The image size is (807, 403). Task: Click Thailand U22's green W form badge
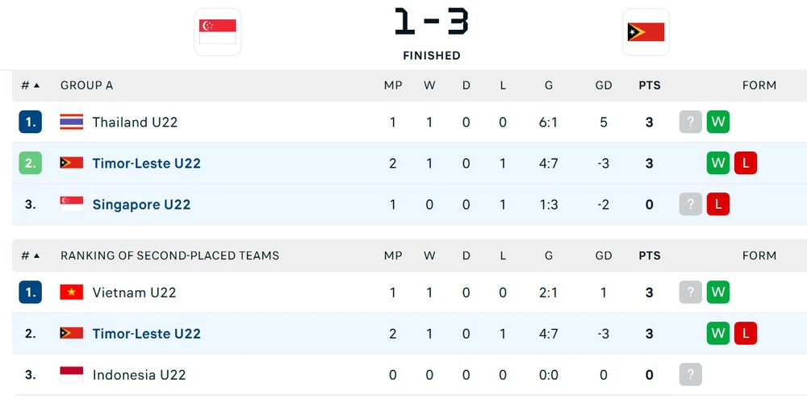click(x=718, y=123)
